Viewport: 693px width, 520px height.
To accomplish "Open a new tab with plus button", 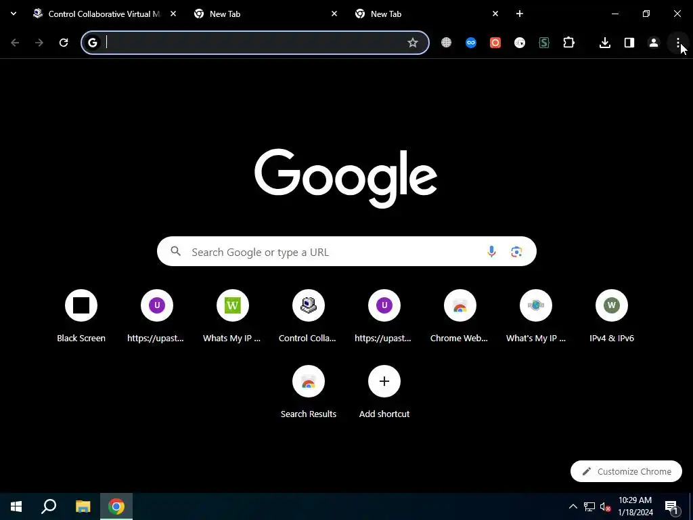I will (520, 14).
